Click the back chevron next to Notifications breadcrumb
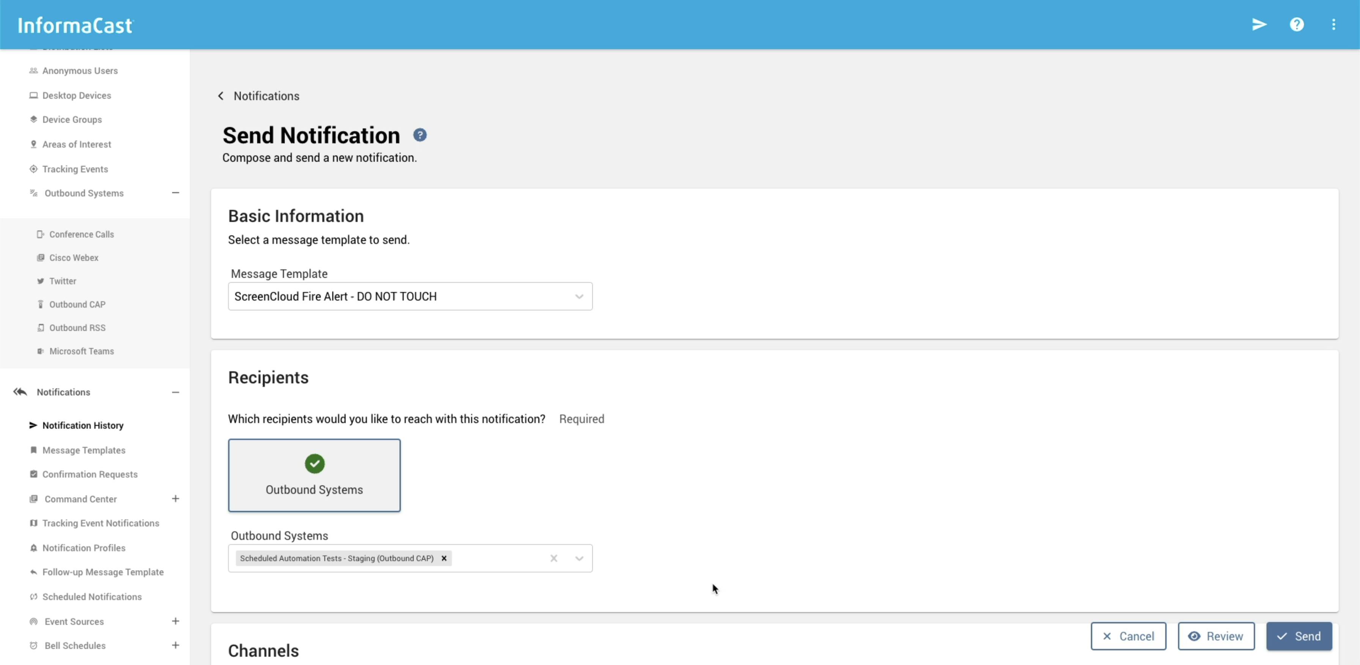 [221, 96]
